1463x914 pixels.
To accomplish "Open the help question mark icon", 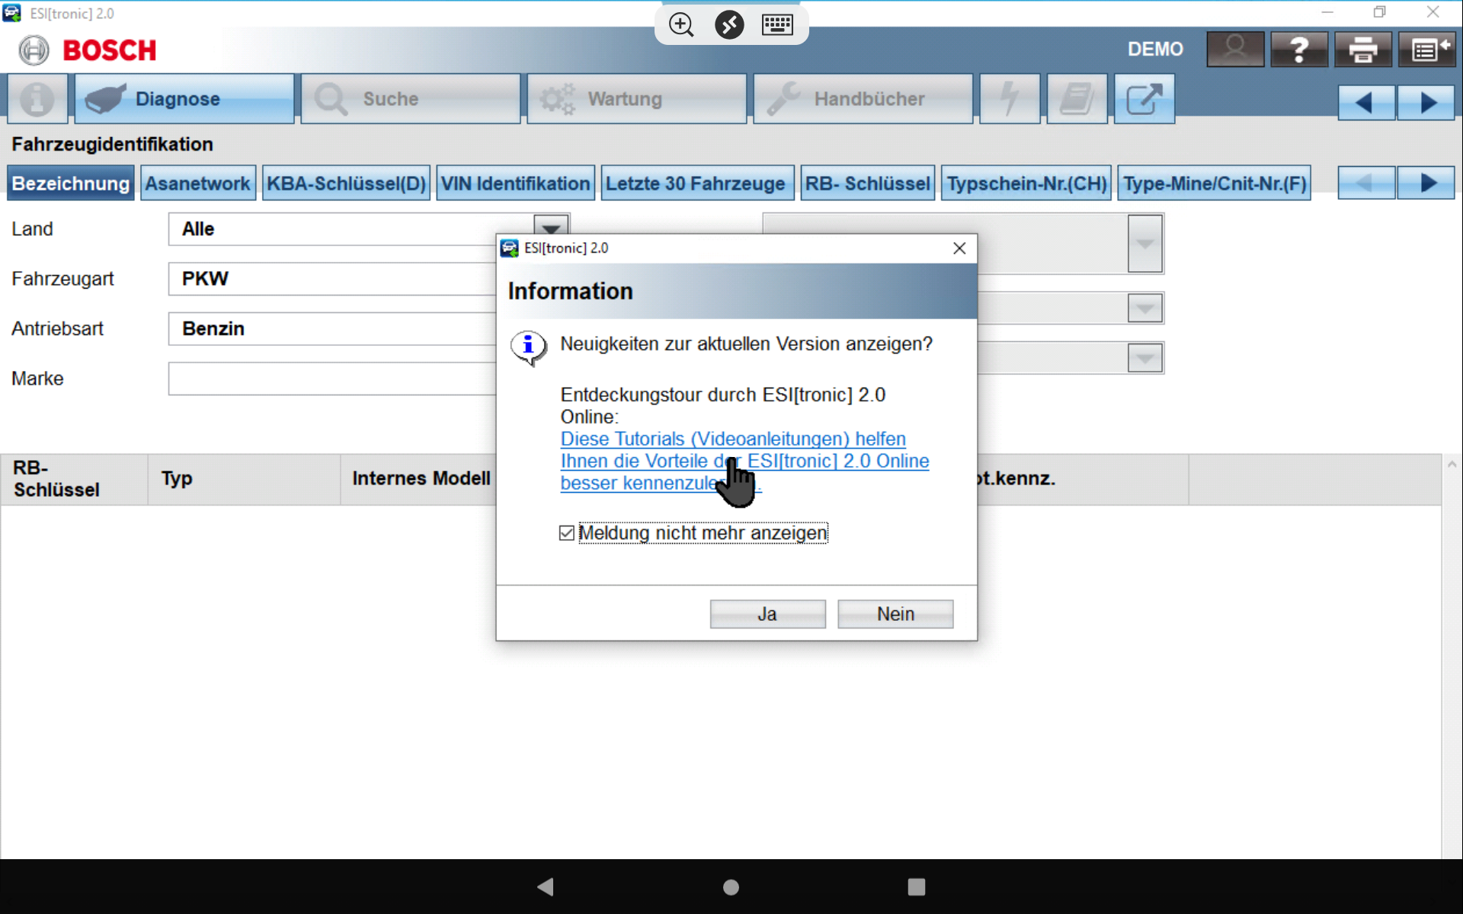I will pos(1299,50).
